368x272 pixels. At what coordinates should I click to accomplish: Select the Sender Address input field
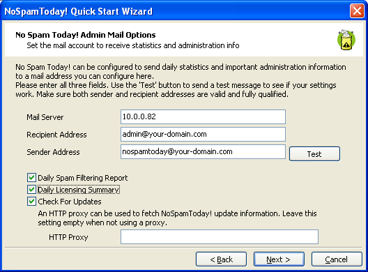203,152
